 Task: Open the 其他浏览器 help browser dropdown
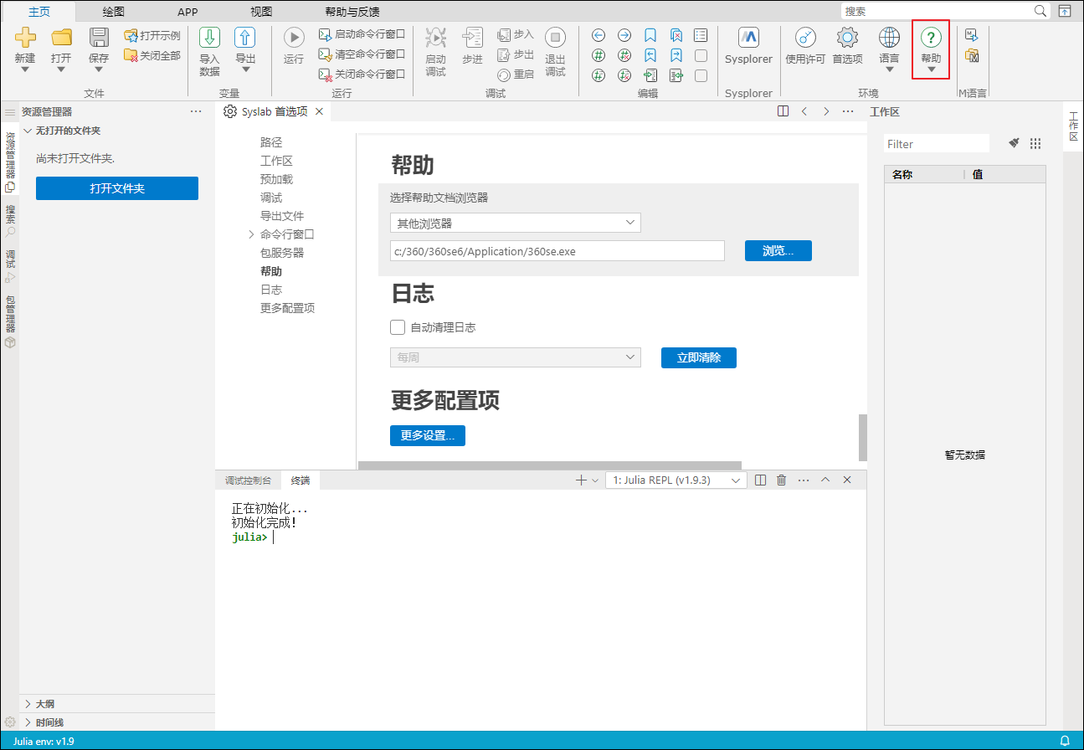pos(515,223)
